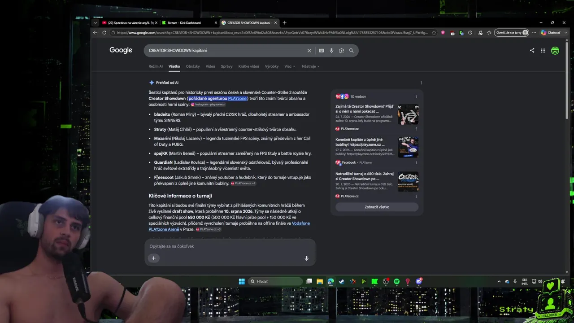This screenshot has height=323, width=574.
Task: Click the Overiť, že ste to vy profile button
Action: point(512,33)
